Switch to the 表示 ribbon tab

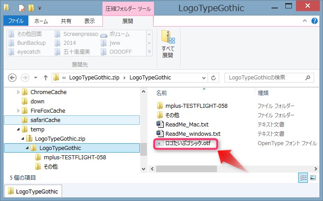click(90, 21)
